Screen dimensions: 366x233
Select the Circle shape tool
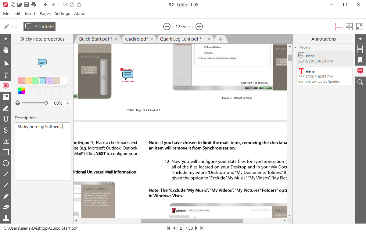(5, 163)
